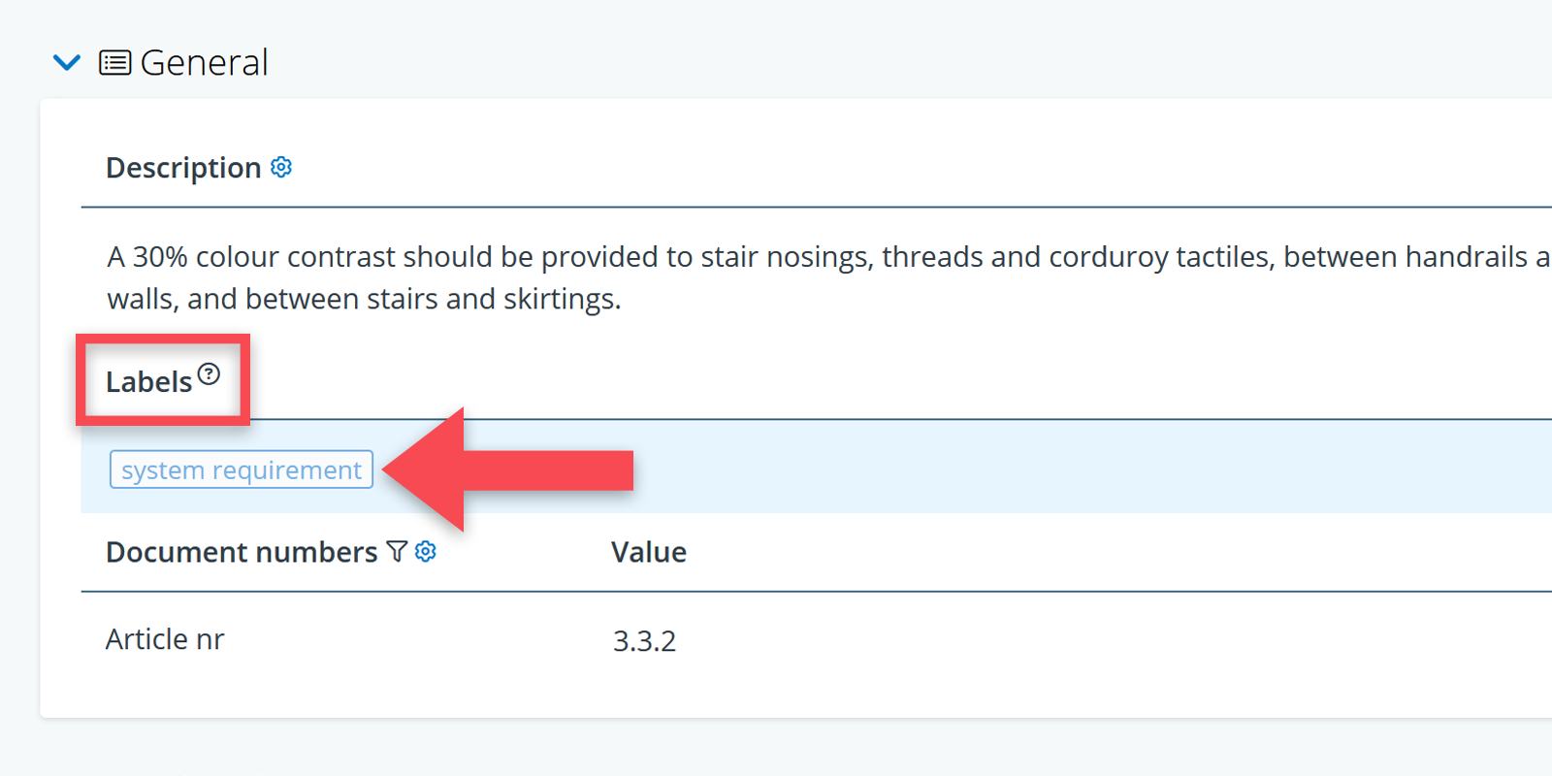Image resolution: width=1552 pixels, height=776 pixels.
Task: Click the Labels heading text
Action: (148, 382)
